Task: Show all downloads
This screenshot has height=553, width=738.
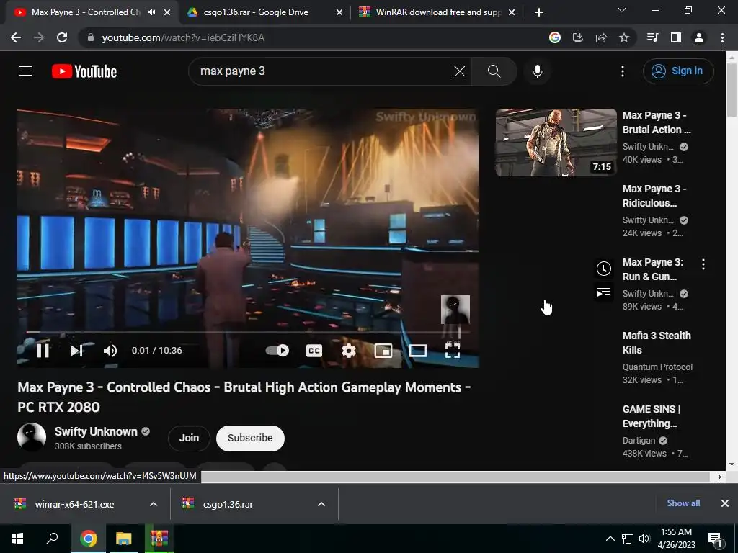Action: tap(683, 503)
